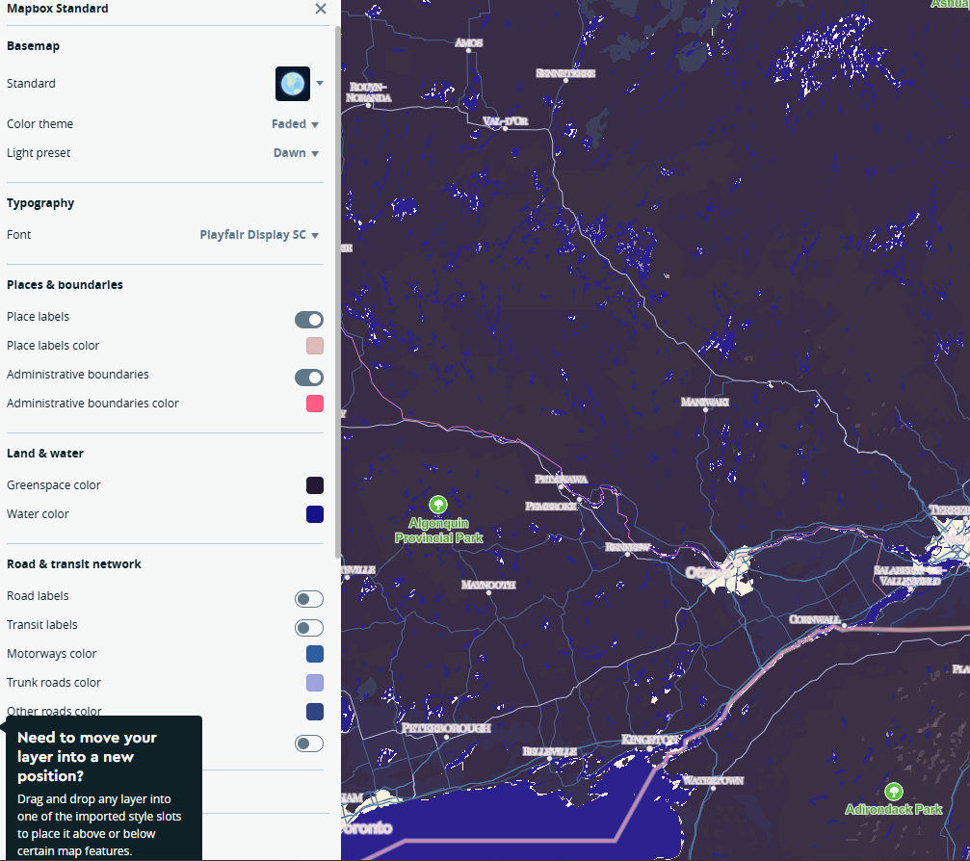Expand the basemap style dropdown arrow

(320, 84)
